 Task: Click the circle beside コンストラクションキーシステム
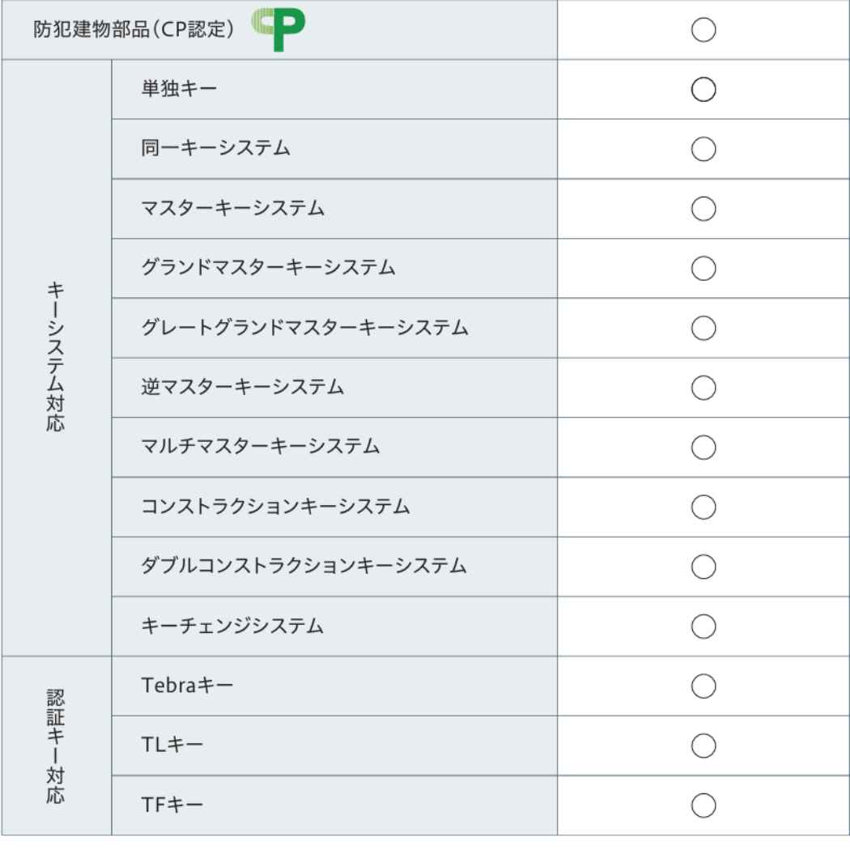[x=704, y=507]
